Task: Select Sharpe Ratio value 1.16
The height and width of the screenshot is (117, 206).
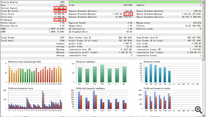Action: (x=130, y=26)
